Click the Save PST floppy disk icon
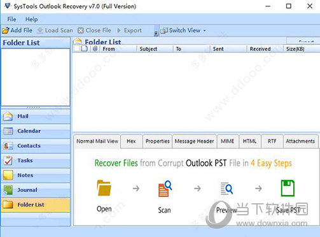The width and height of the screenshot is (320, 237). (288, 188)
